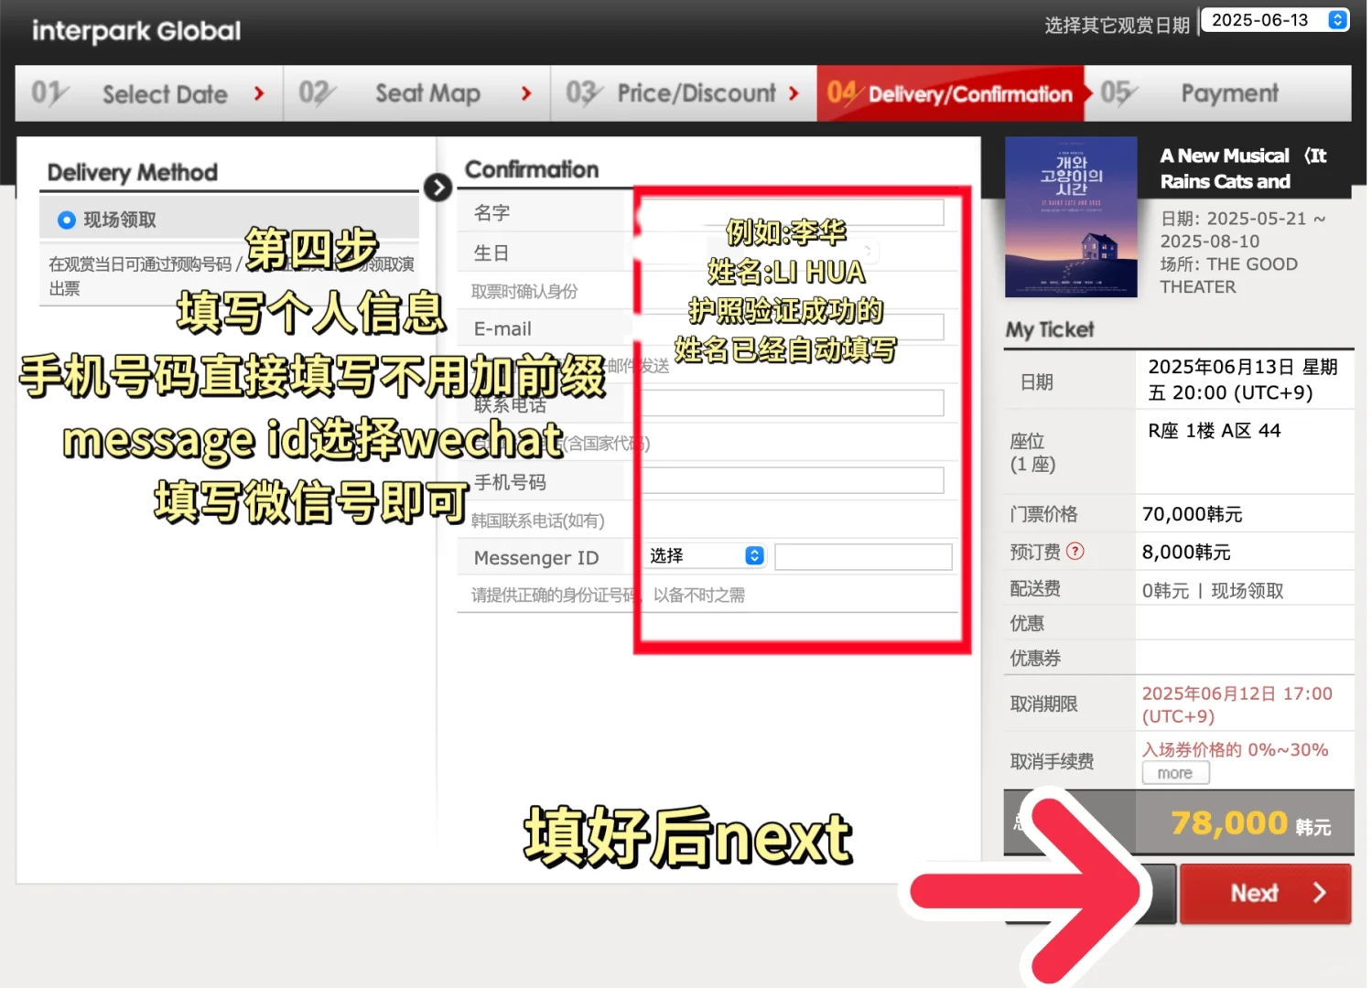Click the Next arrow button to proceed
The image size is (1372, 988).
click(1265, 894)
